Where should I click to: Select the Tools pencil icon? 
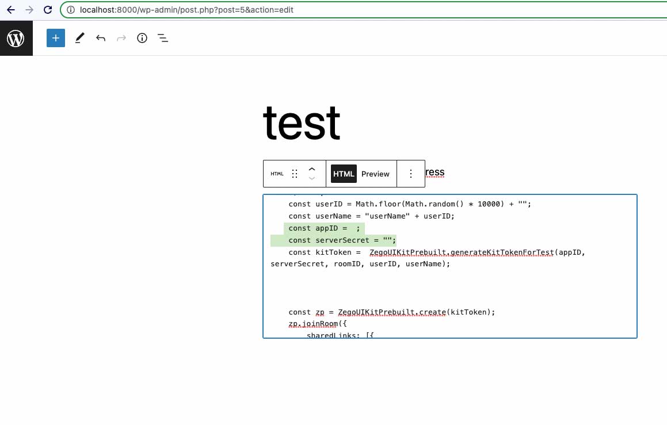tap(79, 38)
